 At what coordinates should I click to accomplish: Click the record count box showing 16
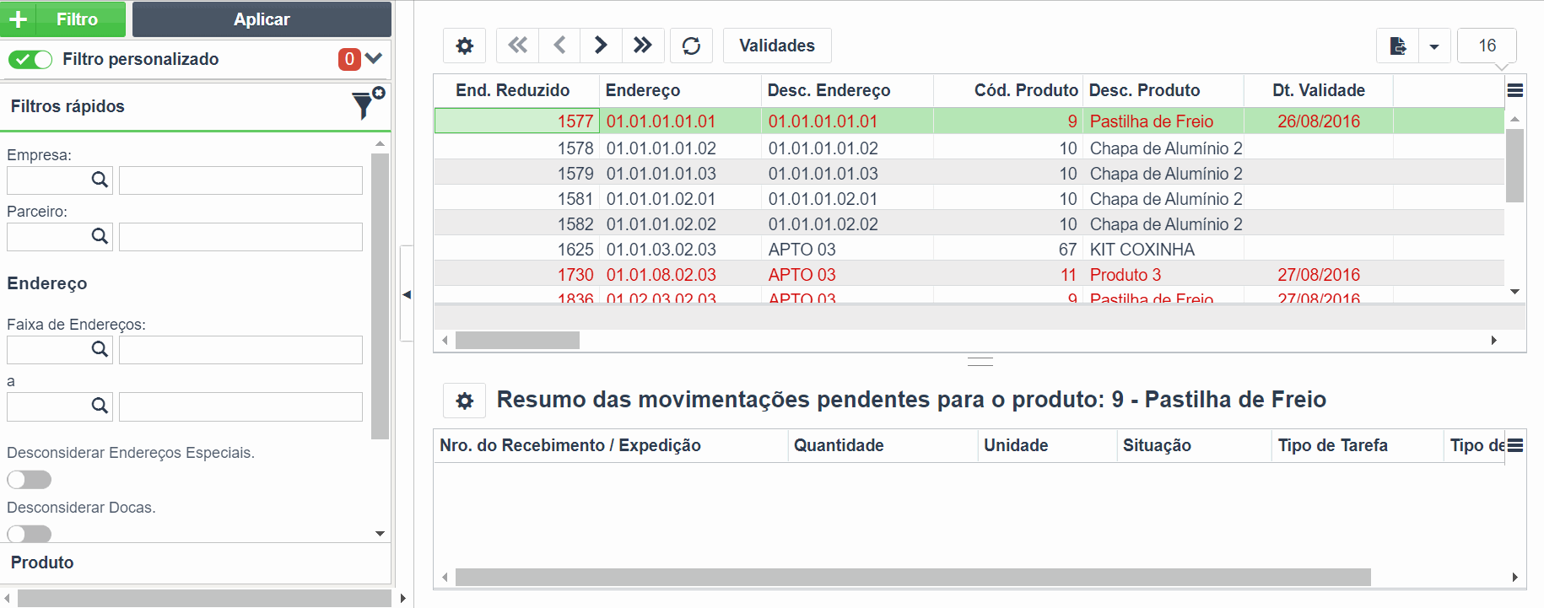point(1487,46)
